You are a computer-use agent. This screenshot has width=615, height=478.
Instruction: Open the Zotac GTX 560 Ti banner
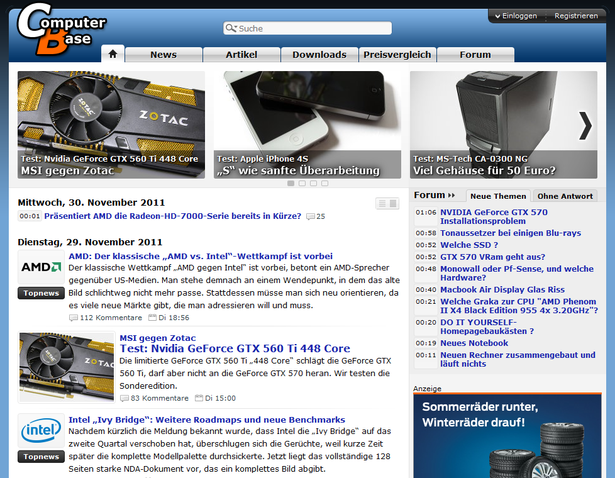[111, 125]
